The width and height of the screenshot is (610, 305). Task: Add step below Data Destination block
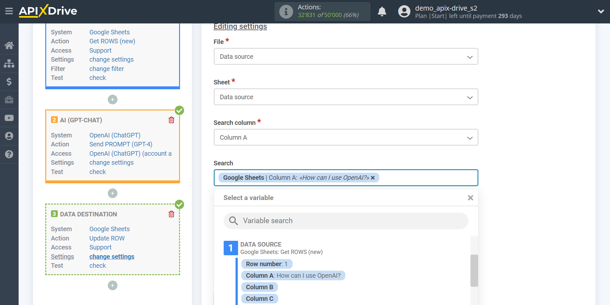[x=113, y=285]
